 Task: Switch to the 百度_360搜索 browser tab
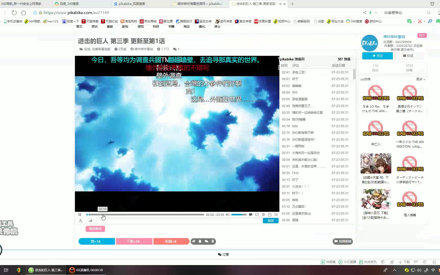(82, 4)
